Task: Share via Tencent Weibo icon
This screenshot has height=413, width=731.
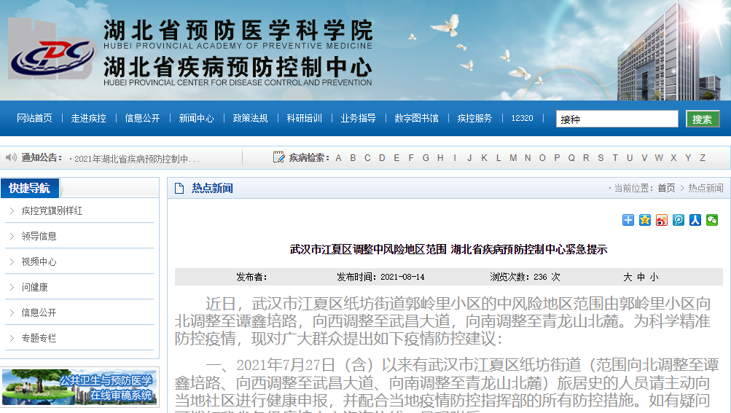Action: pyautogui.click(x=678, y=220)
